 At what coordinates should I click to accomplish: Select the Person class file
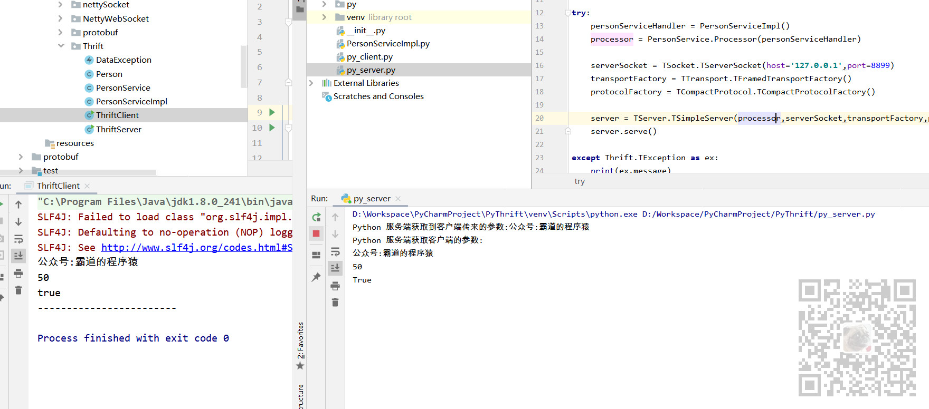[x=109, y=74]
